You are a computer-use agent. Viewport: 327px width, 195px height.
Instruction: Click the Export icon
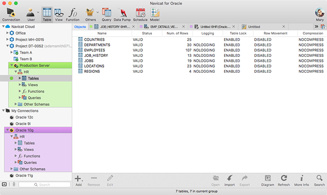coord(244,181)
